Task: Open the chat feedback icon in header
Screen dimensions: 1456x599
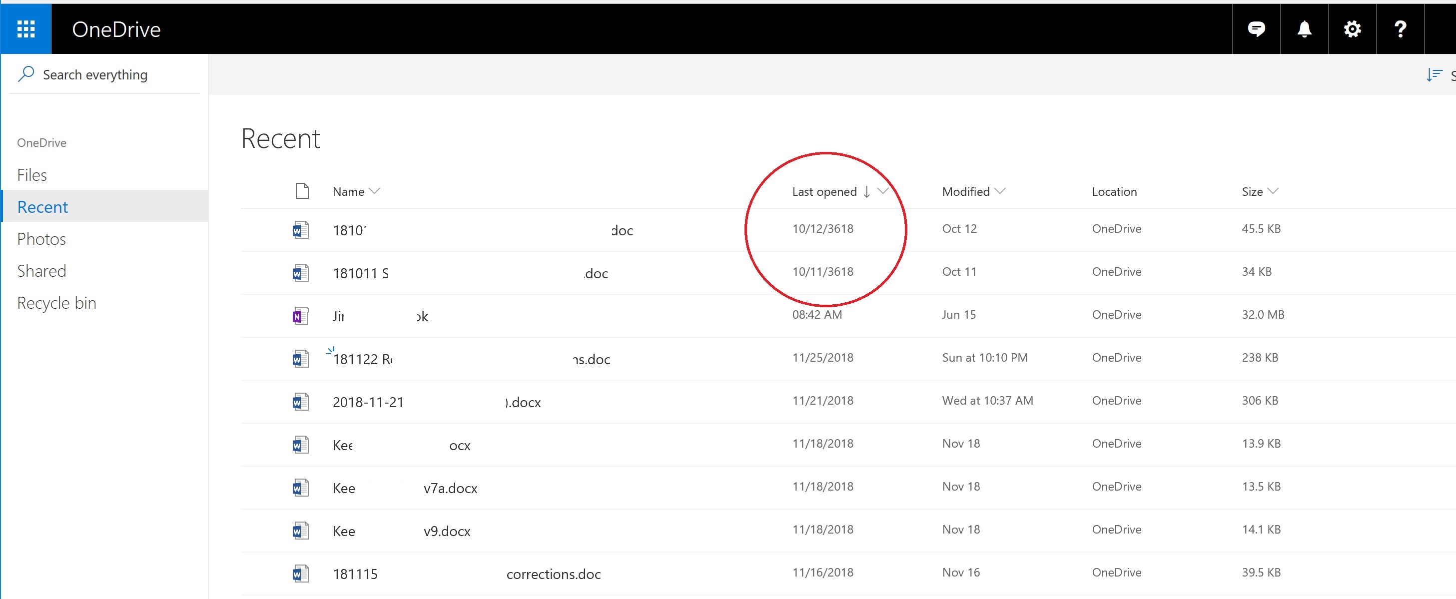Action: point(1256,29)
